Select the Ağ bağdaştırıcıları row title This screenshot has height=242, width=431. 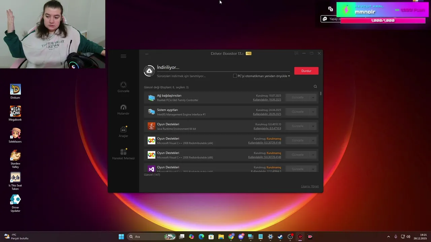[169, 95]
